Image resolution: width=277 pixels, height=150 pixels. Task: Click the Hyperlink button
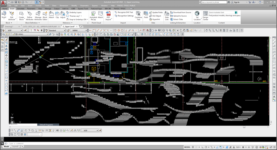[x=154, y=19]
